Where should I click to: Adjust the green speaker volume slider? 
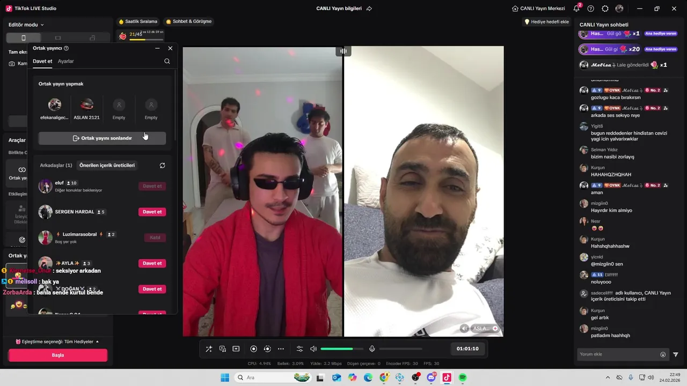[x=342, y=349]
